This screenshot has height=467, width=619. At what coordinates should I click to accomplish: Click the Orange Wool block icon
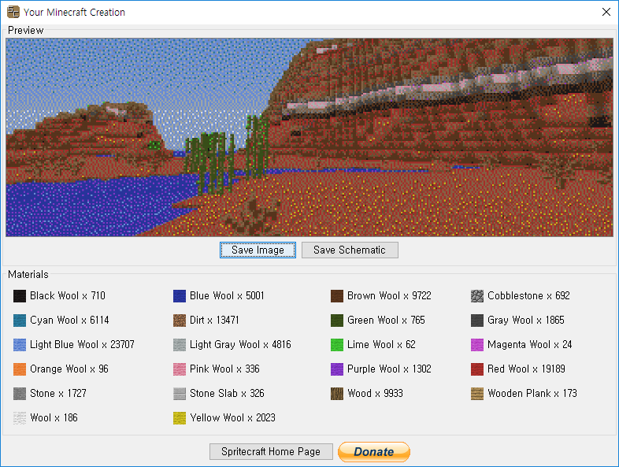[x=20, y=369]
